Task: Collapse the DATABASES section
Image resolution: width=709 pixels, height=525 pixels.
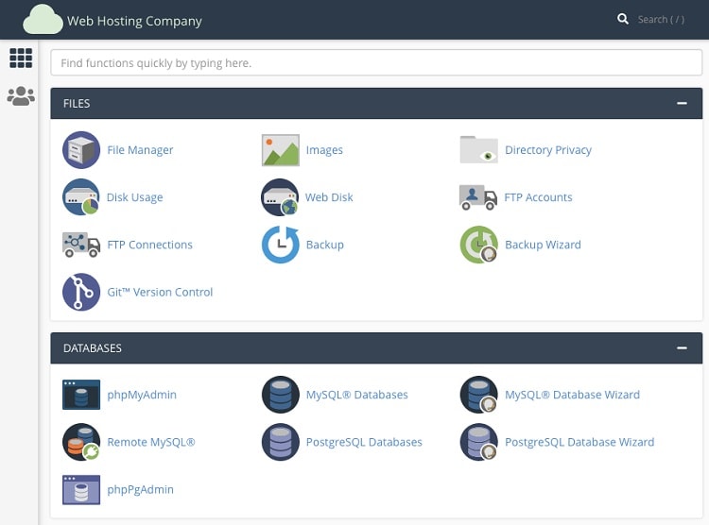Action: [x=682, y=347]
